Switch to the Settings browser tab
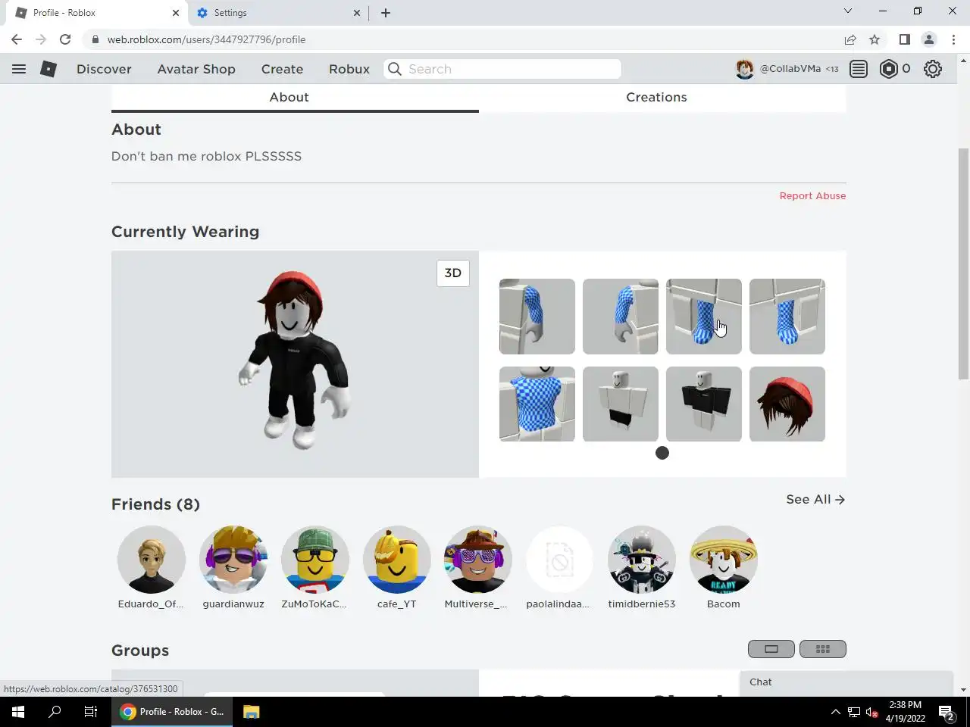Image resolution: width=970 pixels, height=727 pixels. [x=278, y=13]
